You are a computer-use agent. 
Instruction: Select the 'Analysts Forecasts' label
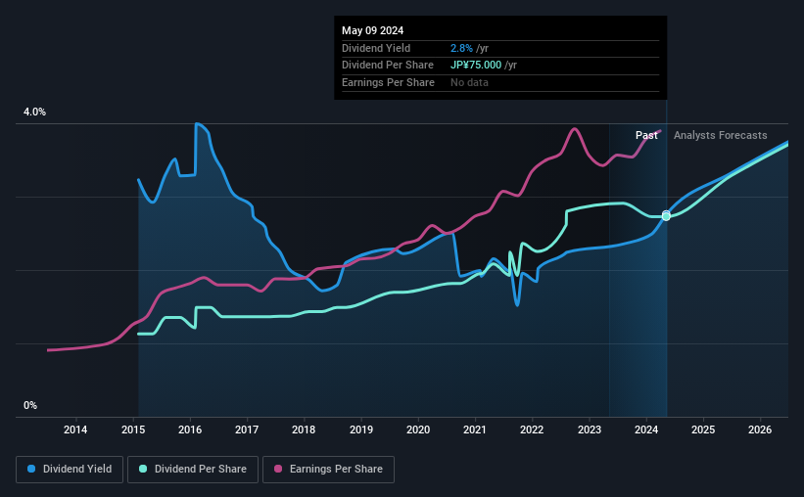coord(721,135)
